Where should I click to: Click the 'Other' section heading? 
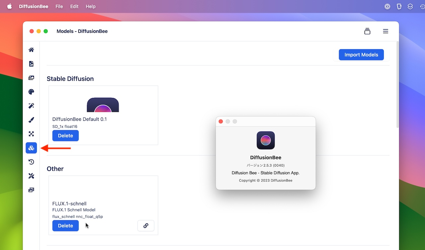click(x=55, y=169)
